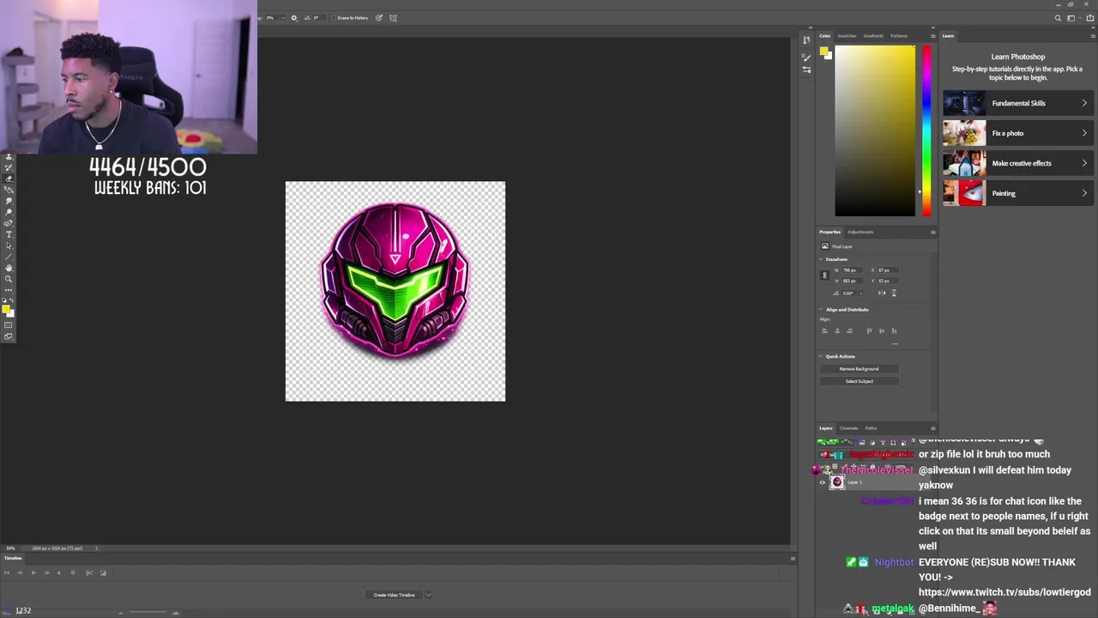Viewport: 1098px width, 618px height.
Task: Align left edges in Properties panel
Action: (824, 330)
